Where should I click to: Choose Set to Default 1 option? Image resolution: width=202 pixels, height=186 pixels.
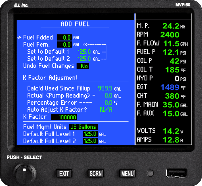pyautogui.click(x=64, y=52)
